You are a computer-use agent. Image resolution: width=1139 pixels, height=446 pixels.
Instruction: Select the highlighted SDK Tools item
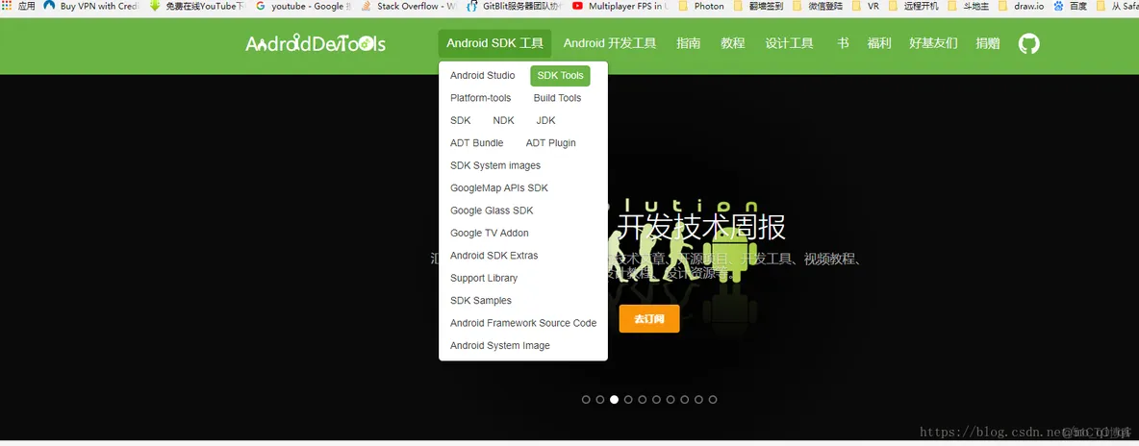coord(560,76)
